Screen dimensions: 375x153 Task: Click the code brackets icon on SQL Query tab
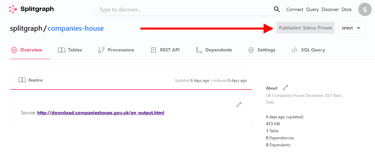tap(295, 50)
